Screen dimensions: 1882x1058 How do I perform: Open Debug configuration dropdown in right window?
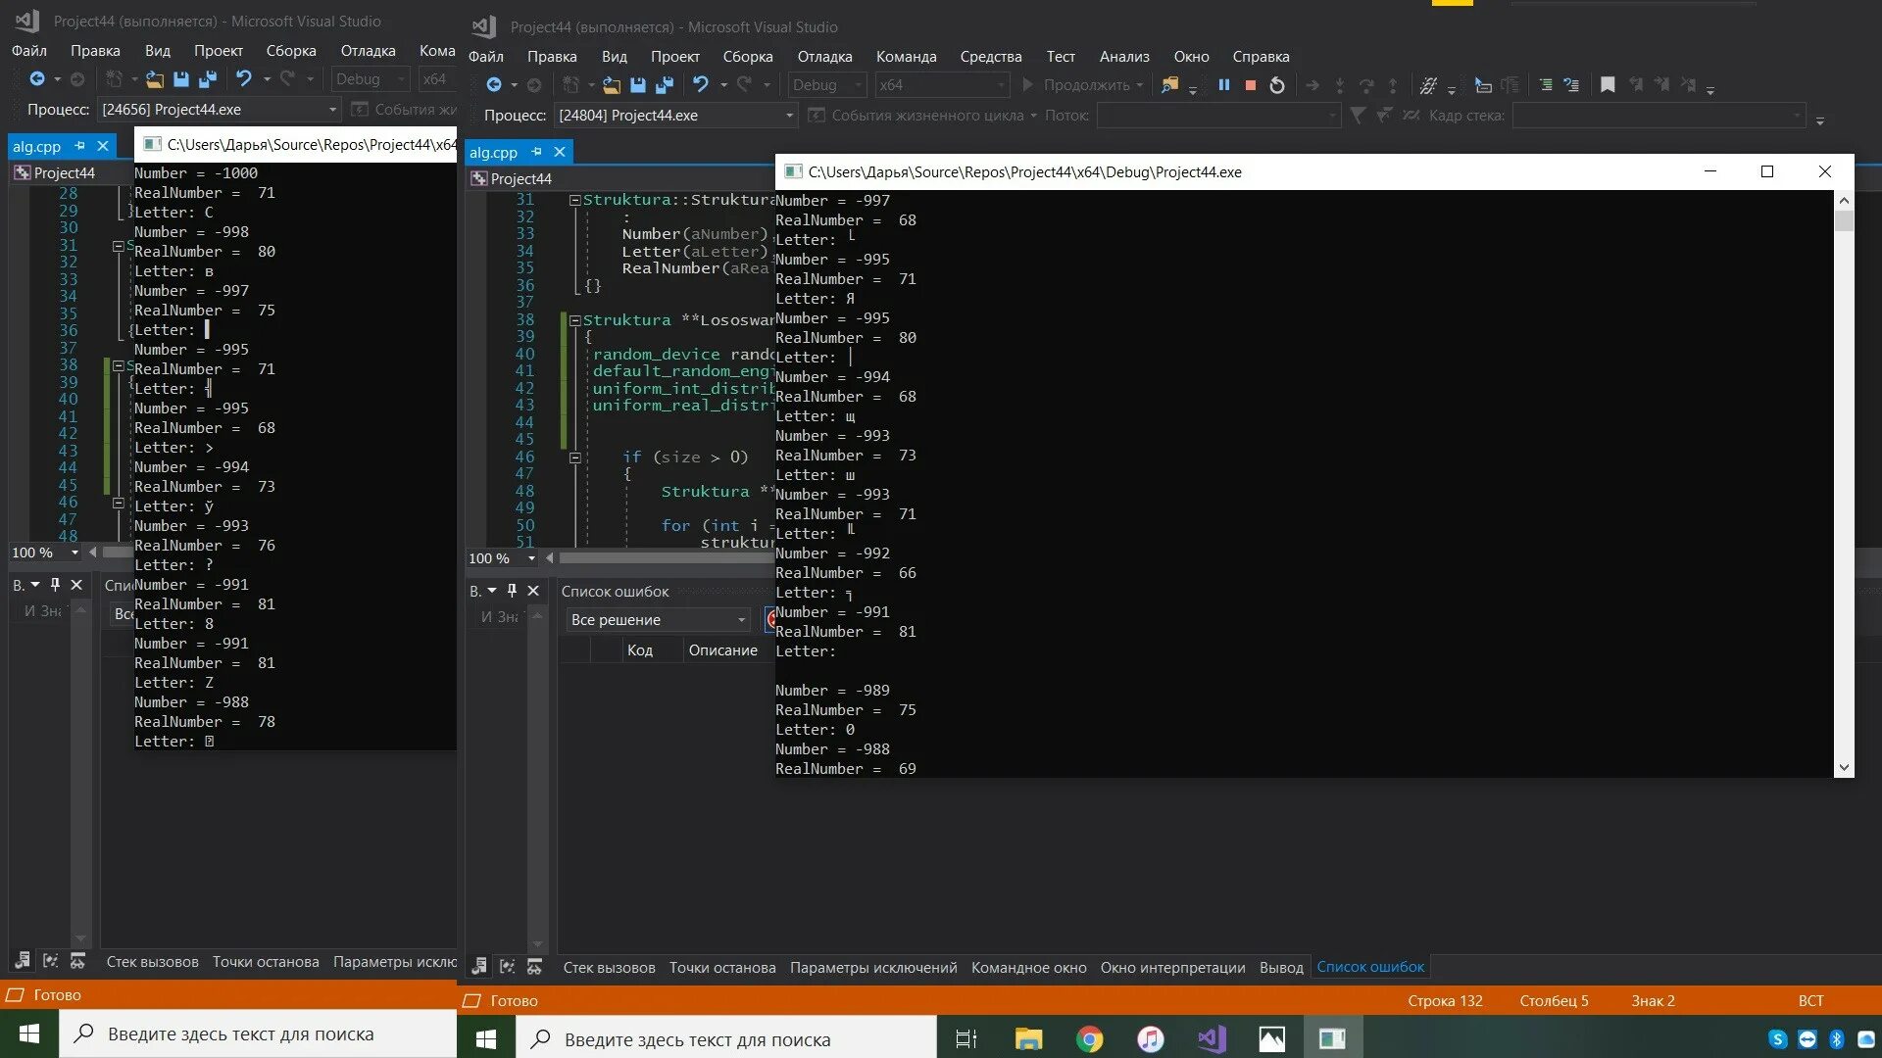point(827,85)
